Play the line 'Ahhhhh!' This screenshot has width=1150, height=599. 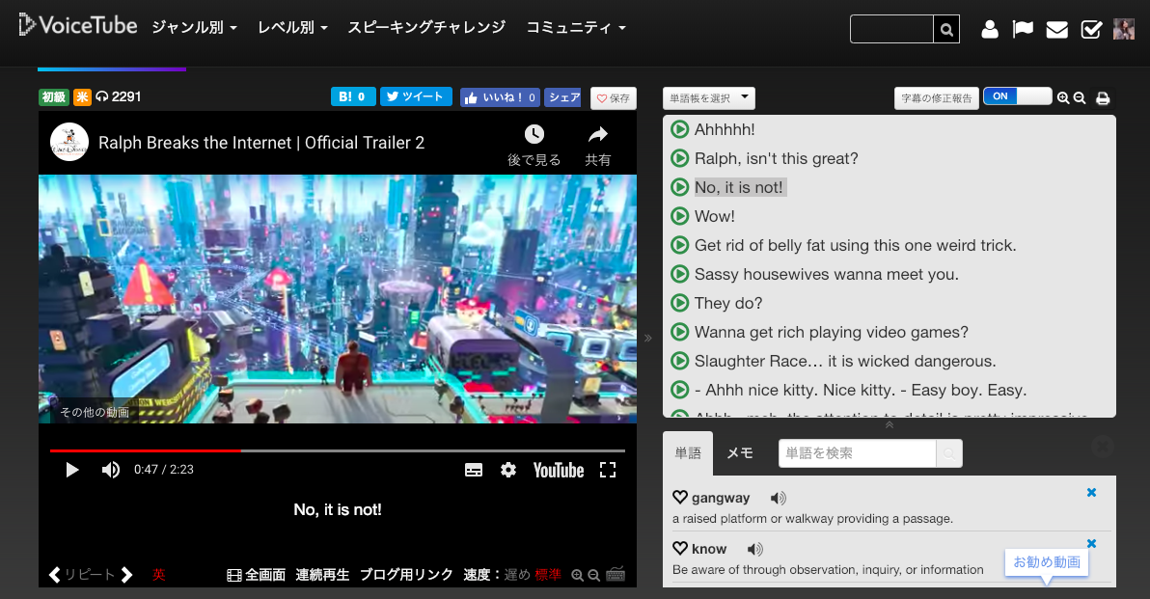click(x=680, y=129)
